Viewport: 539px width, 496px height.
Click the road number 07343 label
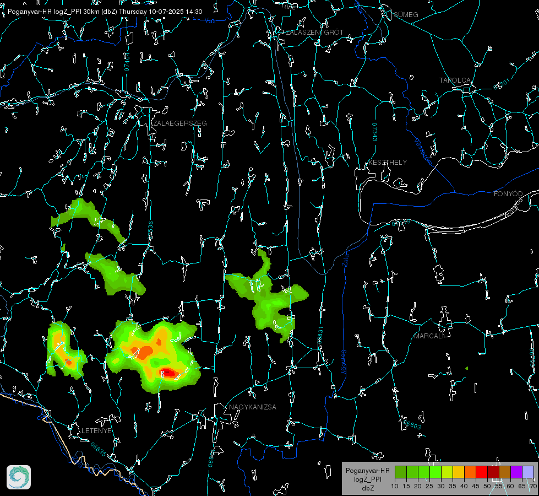(375, 132)
